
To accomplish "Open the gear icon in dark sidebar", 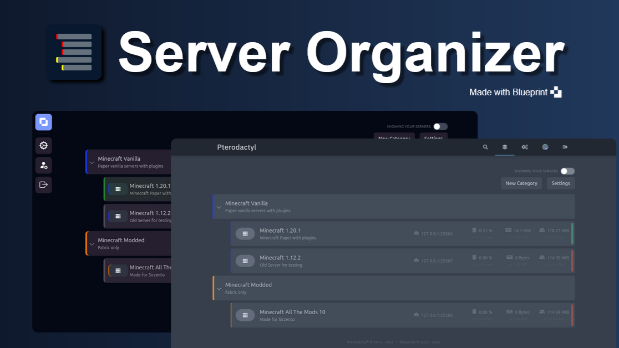I will tap(43, 146).
